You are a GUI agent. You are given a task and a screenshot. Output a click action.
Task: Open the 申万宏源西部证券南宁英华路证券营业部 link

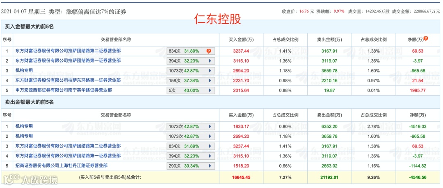click(x=64, y=90)
